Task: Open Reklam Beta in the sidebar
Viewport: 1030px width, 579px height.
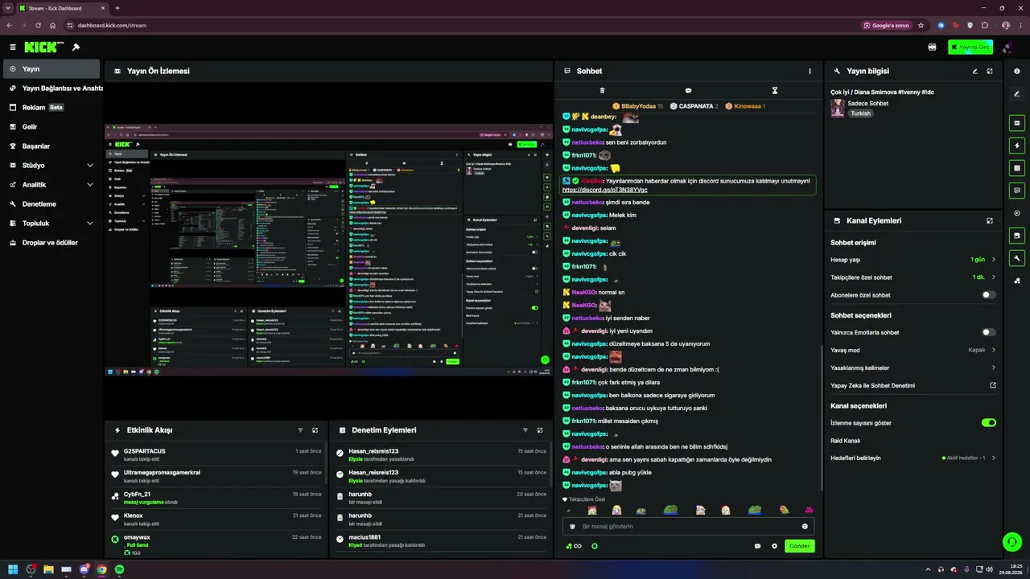Action: pyautogui.click(x=52, y=108)
